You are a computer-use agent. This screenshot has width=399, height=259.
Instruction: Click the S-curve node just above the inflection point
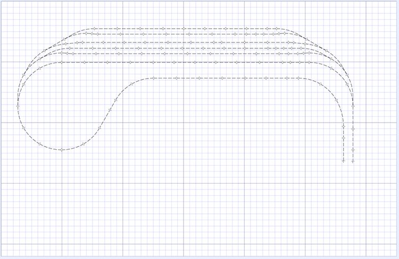115,99
